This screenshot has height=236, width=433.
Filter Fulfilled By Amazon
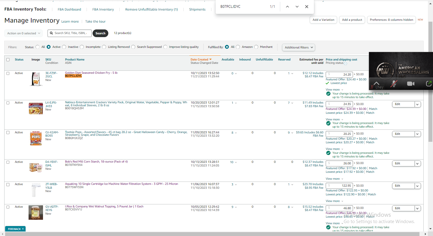(x=238, y=47)
